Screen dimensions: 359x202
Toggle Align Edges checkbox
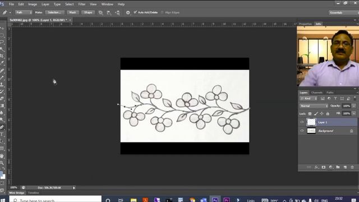[162, 12]
